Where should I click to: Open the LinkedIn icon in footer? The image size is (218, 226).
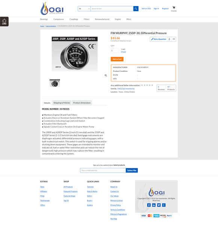[x=154, y=205]
